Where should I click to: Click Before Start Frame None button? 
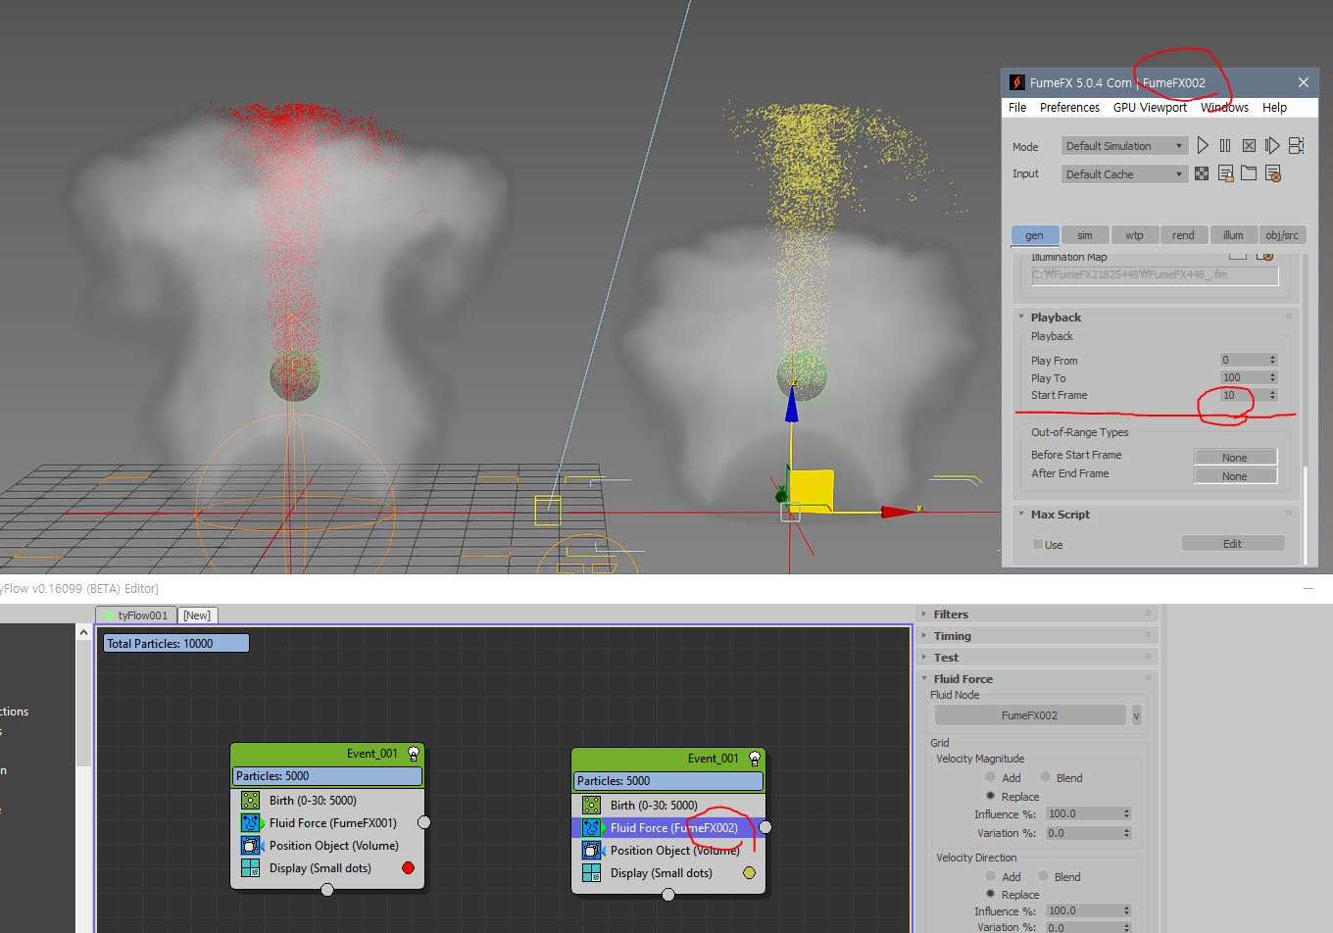(1235, 458)
